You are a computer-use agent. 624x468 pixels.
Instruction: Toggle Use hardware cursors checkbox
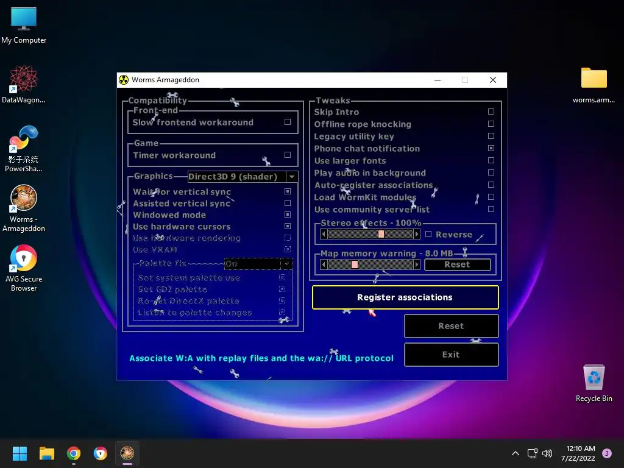click(x=288, y=226)
